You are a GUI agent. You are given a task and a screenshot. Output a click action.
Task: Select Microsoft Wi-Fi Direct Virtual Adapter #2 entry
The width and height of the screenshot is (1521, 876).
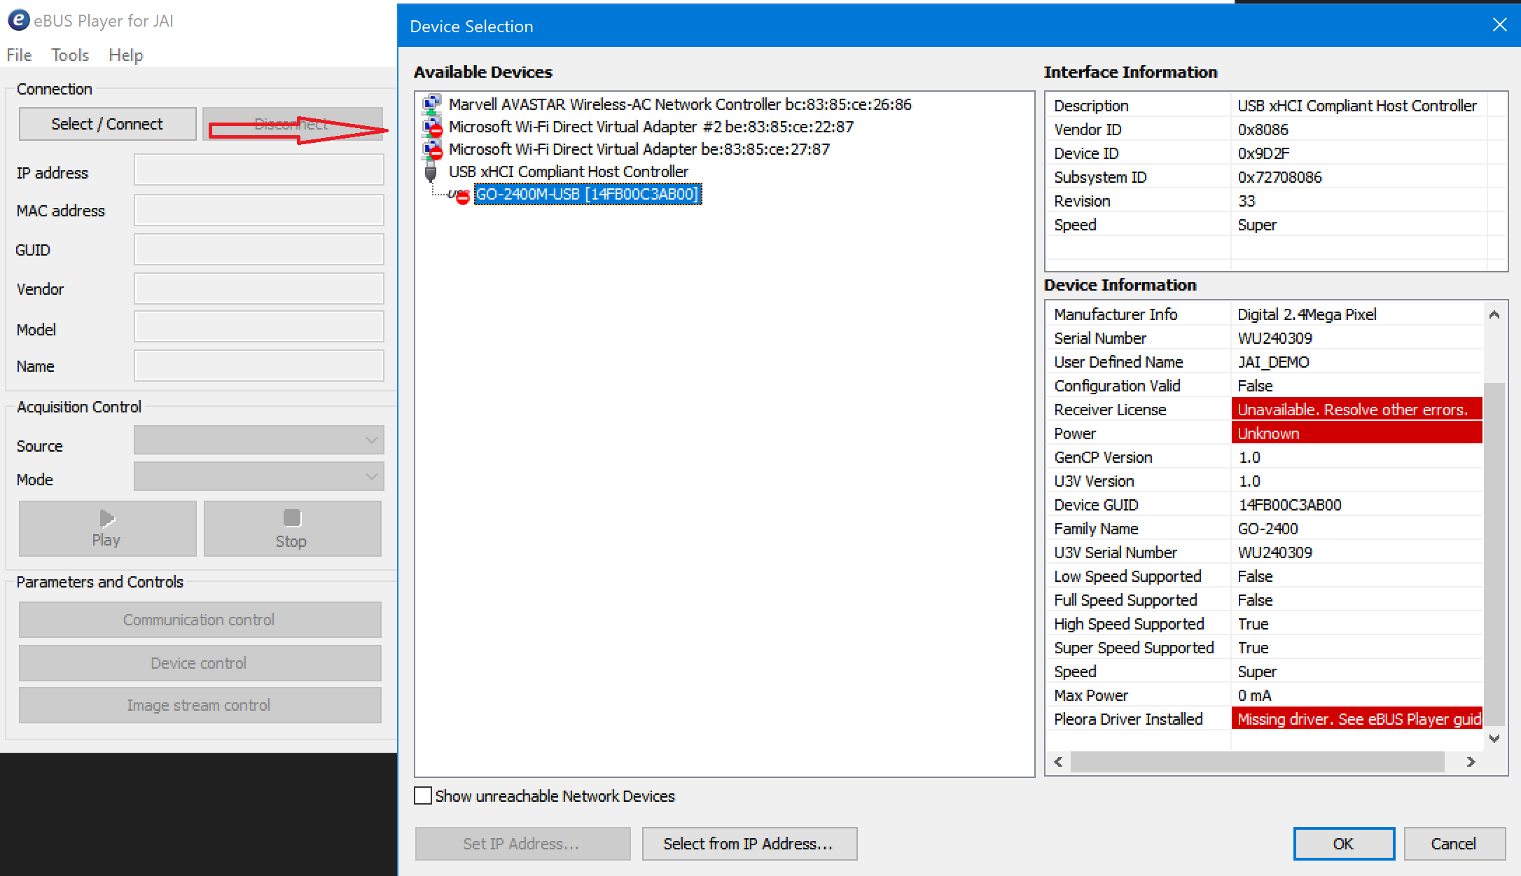pos(651,127)
